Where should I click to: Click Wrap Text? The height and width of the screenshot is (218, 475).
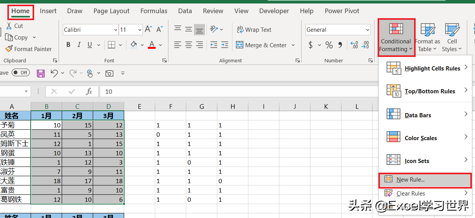click(254, 29)
